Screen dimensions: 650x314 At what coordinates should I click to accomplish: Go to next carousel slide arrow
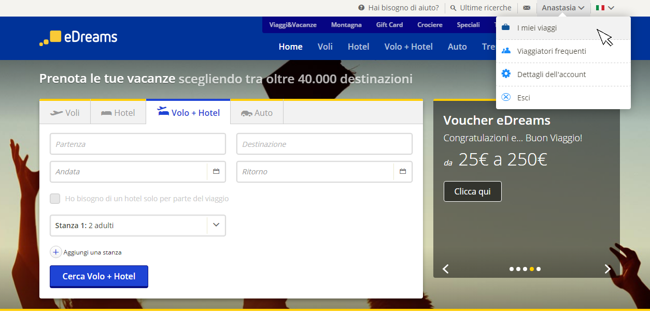coord(607,269)
